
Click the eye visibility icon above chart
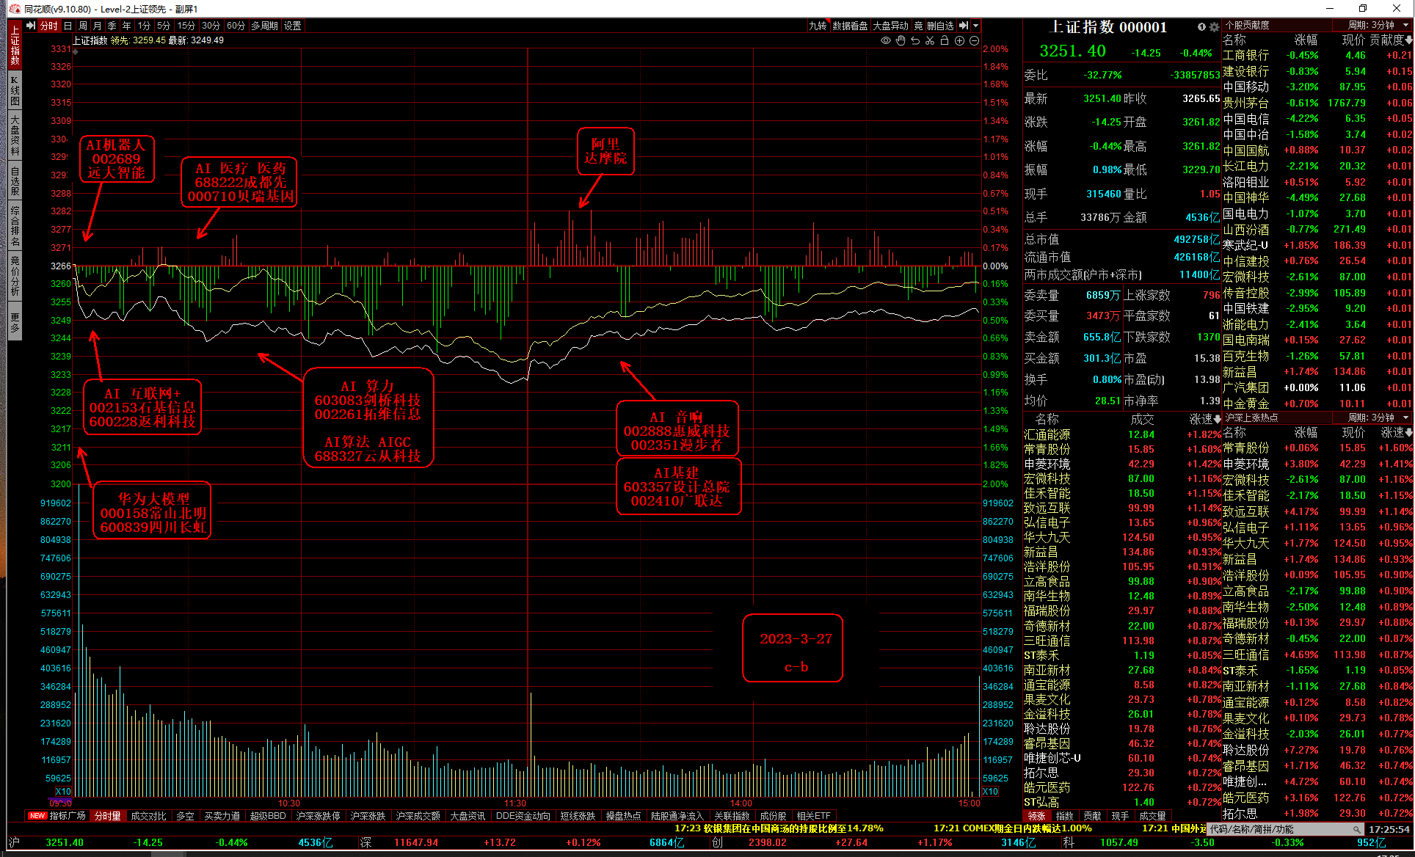(886, 41)
